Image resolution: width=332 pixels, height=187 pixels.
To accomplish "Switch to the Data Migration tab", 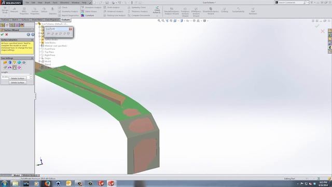I will (x=52, y=20).
